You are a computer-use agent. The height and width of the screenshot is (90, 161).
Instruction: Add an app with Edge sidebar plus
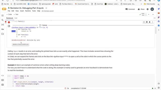click(159, 30)
